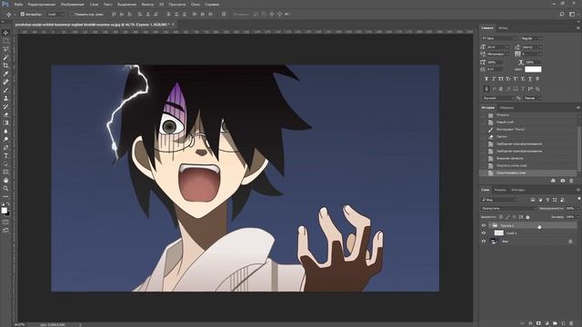Toggle Strikethrough in Character panel

537,79
